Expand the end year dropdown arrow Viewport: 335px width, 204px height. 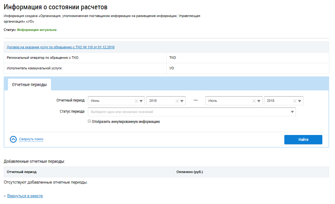tap(300, 101)
